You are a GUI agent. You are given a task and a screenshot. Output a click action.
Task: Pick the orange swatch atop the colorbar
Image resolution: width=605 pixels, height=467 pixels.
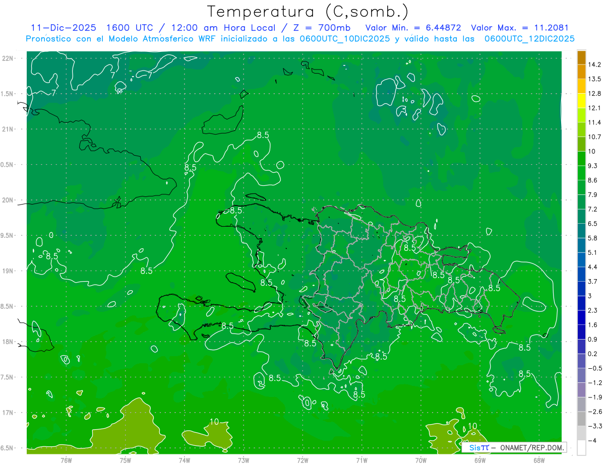coord(581,57)
